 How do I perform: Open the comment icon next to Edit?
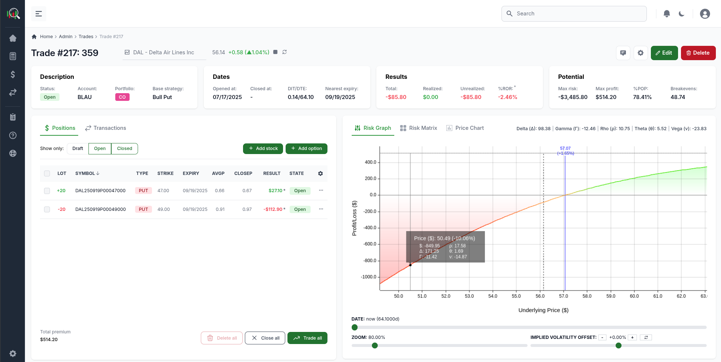coord(623,53)
